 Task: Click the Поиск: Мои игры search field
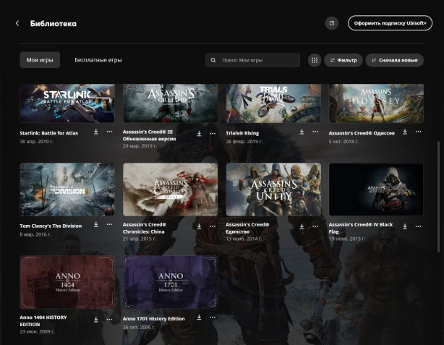253,60
